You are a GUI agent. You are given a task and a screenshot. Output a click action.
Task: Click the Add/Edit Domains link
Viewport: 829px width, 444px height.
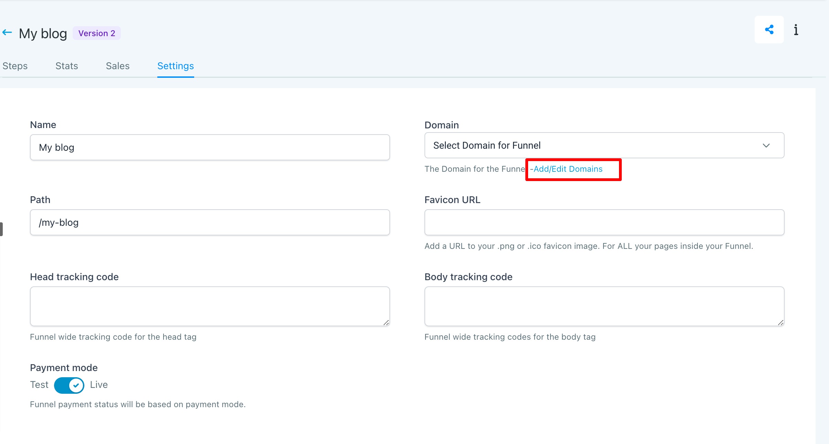[568, 169]
